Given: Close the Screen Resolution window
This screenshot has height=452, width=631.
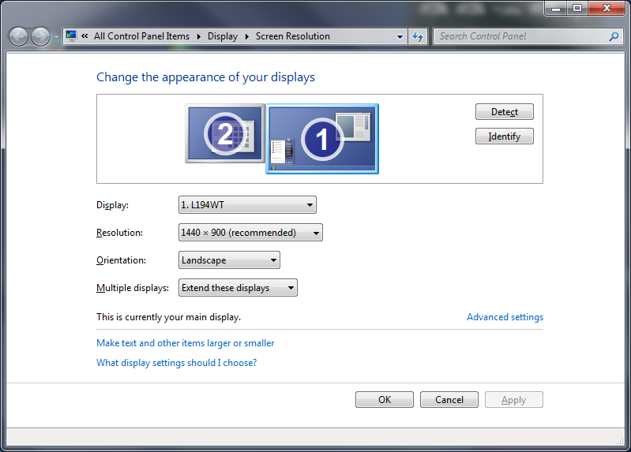Looking at the screenshot, I should point(607,8).
